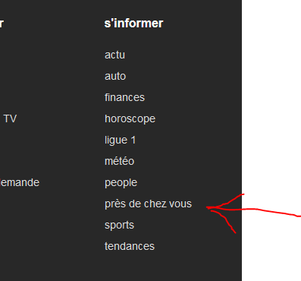Click the cut-off bold heading ending in 'r'
This screenshot has width=301, height=281.
(2, 24)
